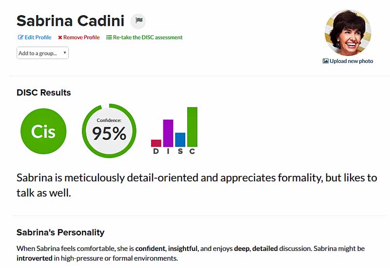
Task: Click the blue S bar in the DISC chart
Action: [x=180, y=140]
